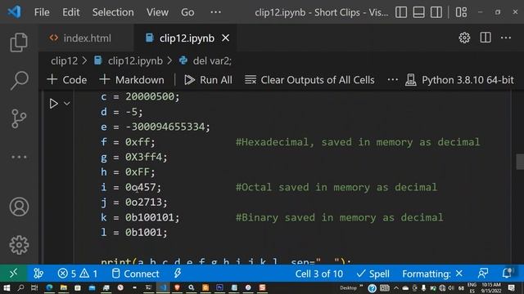The width and height of the screenshot is (524, 294).
Task: Toggle the primary side bar layout icon
Action: (x=401, y=12)
